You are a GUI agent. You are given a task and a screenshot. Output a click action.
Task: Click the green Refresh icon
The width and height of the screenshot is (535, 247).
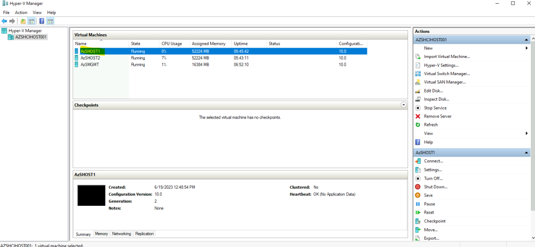(417, 125)
